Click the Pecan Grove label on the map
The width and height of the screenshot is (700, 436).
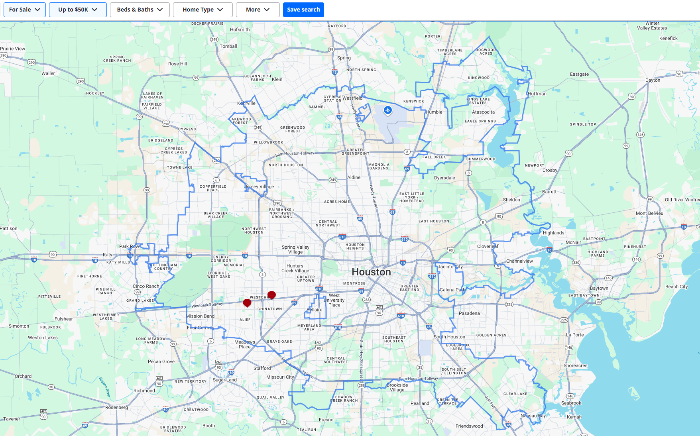tap(161, 361)
